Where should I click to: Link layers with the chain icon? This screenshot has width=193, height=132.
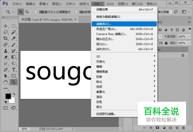[x=144, y=128]
